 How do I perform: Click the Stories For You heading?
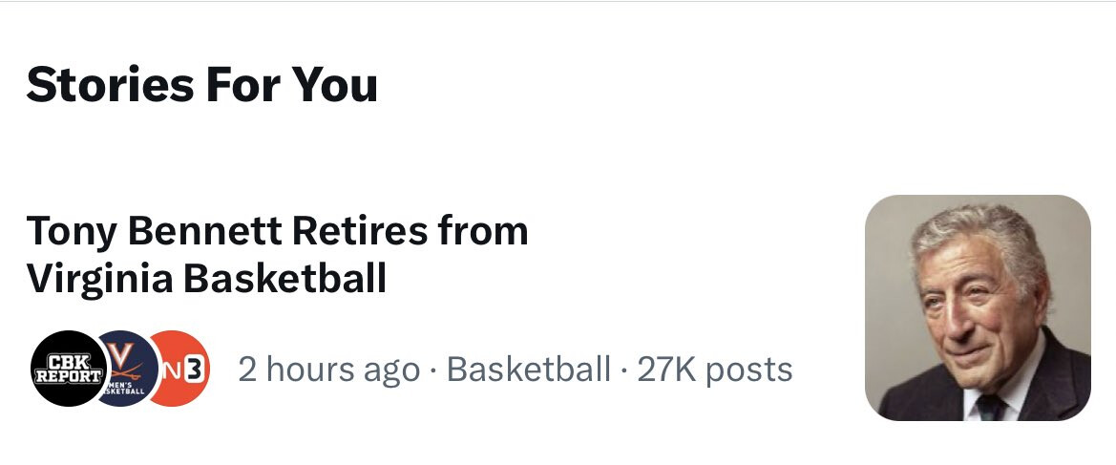202,84
